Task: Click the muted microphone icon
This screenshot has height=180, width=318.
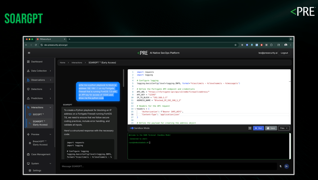Action: (280, 166)
